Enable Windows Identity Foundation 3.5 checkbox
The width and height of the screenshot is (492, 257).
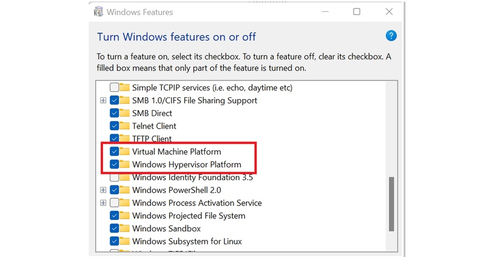[114, 178]
